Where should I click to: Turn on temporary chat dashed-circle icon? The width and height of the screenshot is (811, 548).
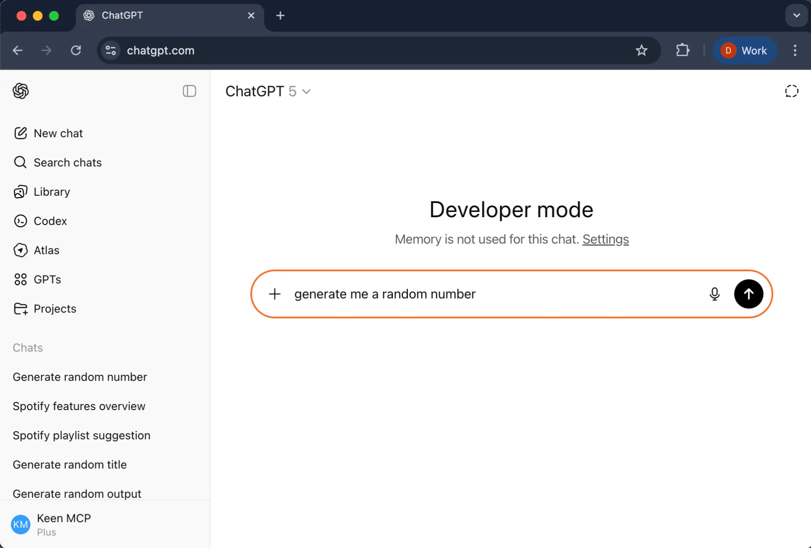tap(791, 91)
